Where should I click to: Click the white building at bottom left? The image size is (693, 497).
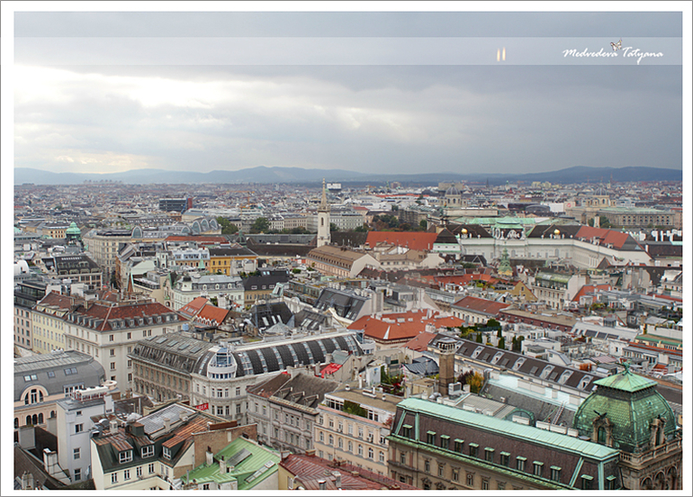pyautogui.click(x=79, y=430)
